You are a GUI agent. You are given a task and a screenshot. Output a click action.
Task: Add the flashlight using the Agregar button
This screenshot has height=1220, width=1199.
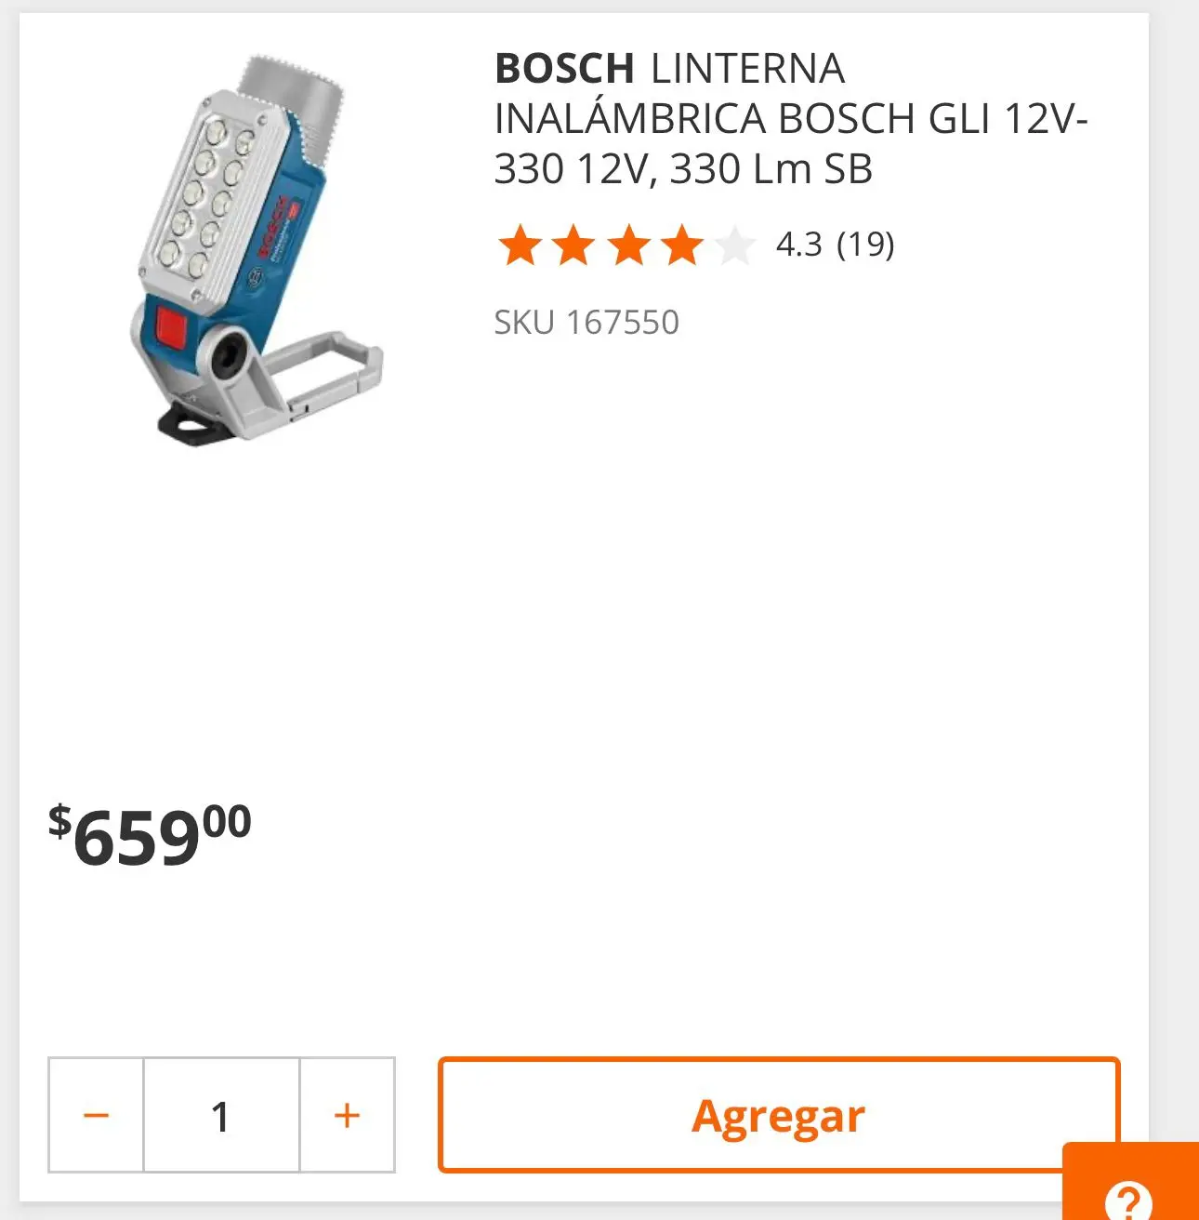(x=779, y=1114)
